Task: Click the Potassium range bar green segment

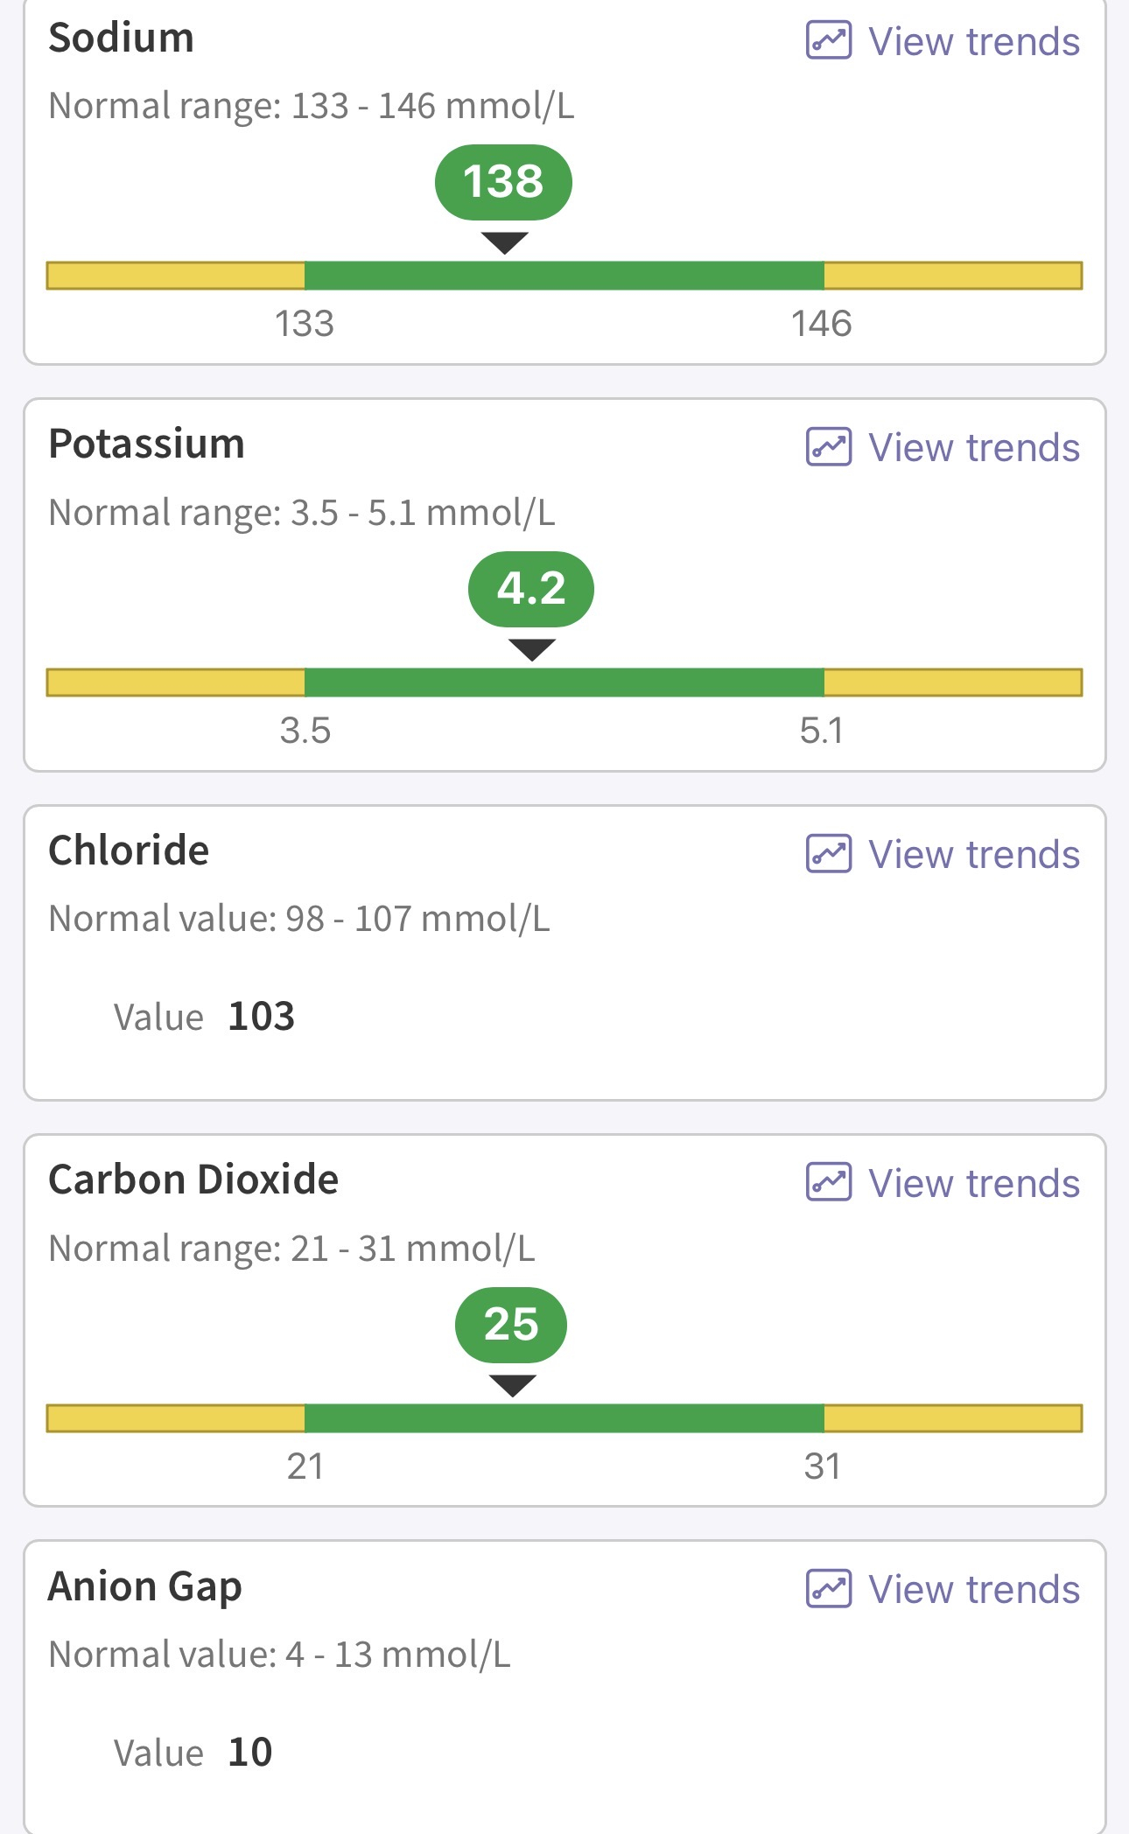Action: (564, 682)
